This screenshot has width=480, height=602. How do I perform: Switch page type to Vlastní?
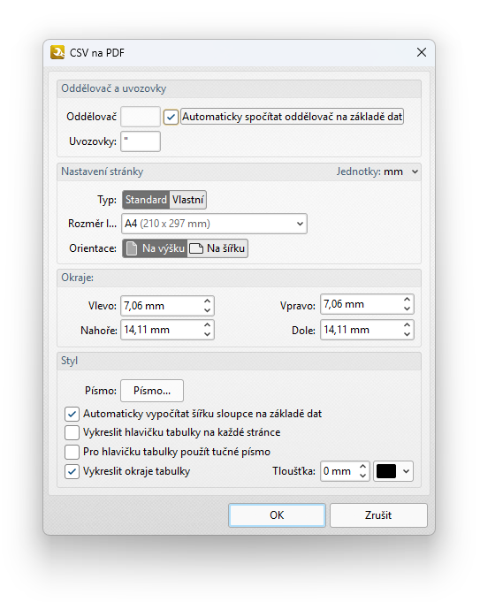[187, 200]
